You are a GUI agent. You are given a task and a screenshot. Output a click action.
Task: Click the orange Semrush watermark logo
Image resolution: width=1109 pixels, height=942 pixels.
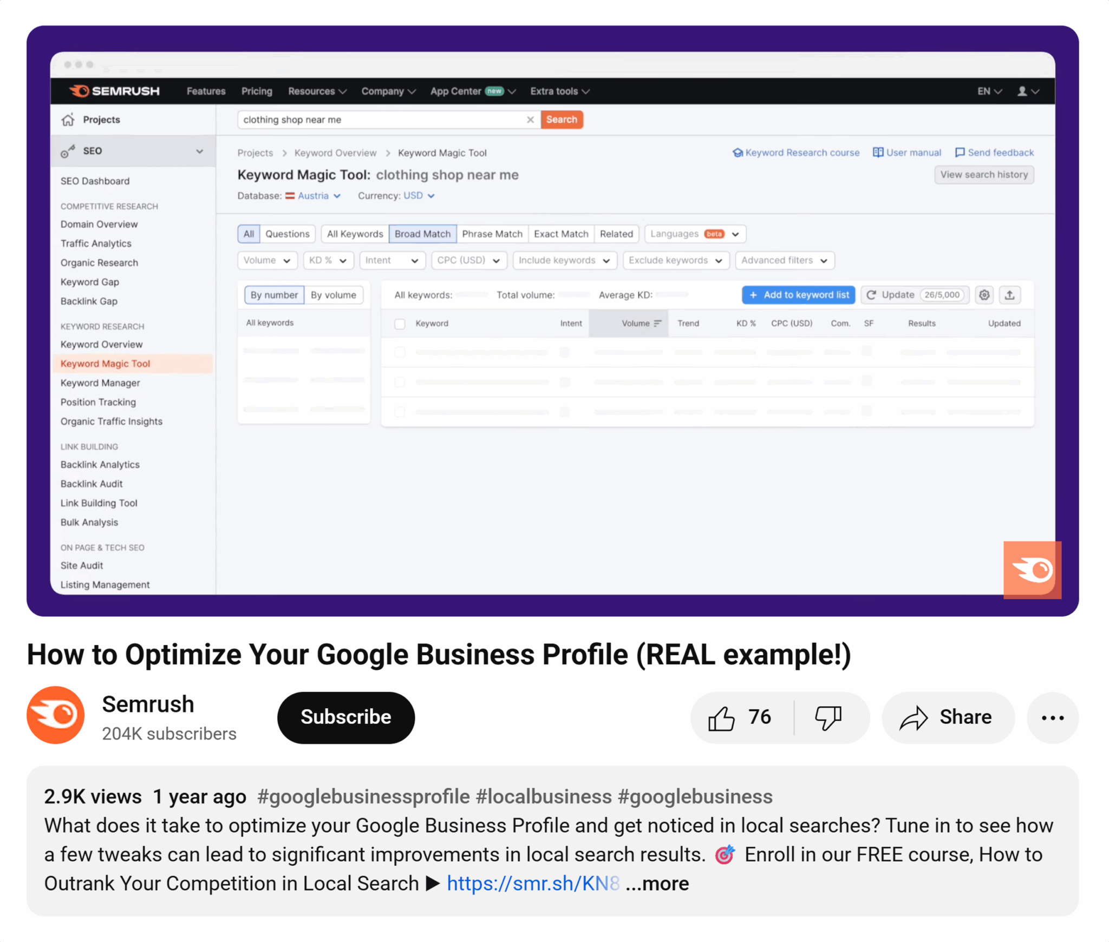coord(1032,570)
